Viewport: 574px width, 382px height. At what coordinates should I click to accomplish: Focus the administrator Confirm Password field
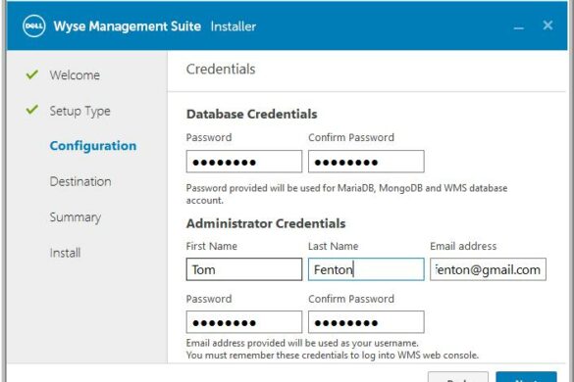tap(366, 322)
